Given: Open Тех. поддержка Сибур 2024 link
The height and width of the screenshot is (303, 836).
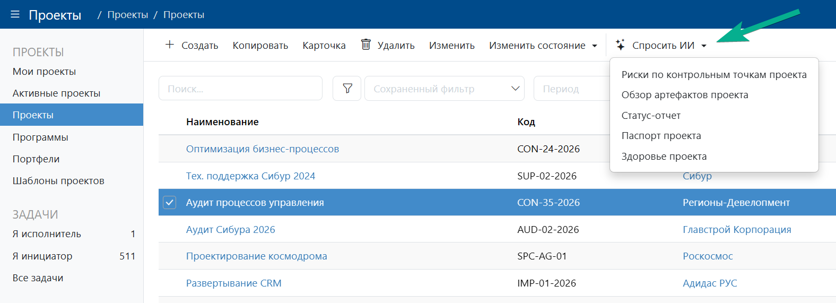Looking at the screenshot, I should (250, 176).
